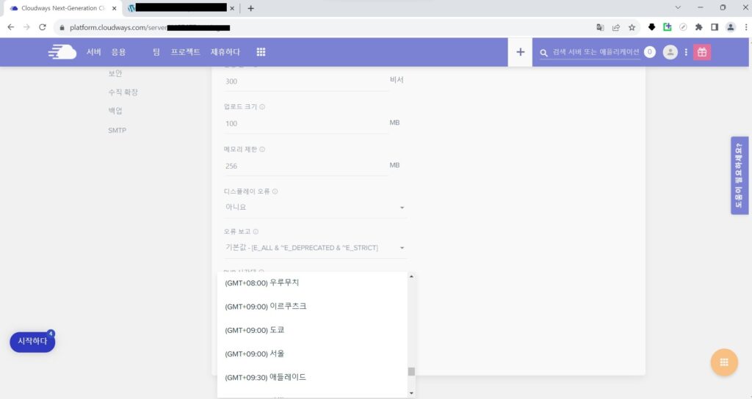This screenshot has width=752, height=399.
Task: Click the timezone list scroll-down arrow
Action: (x=411, y=393)
